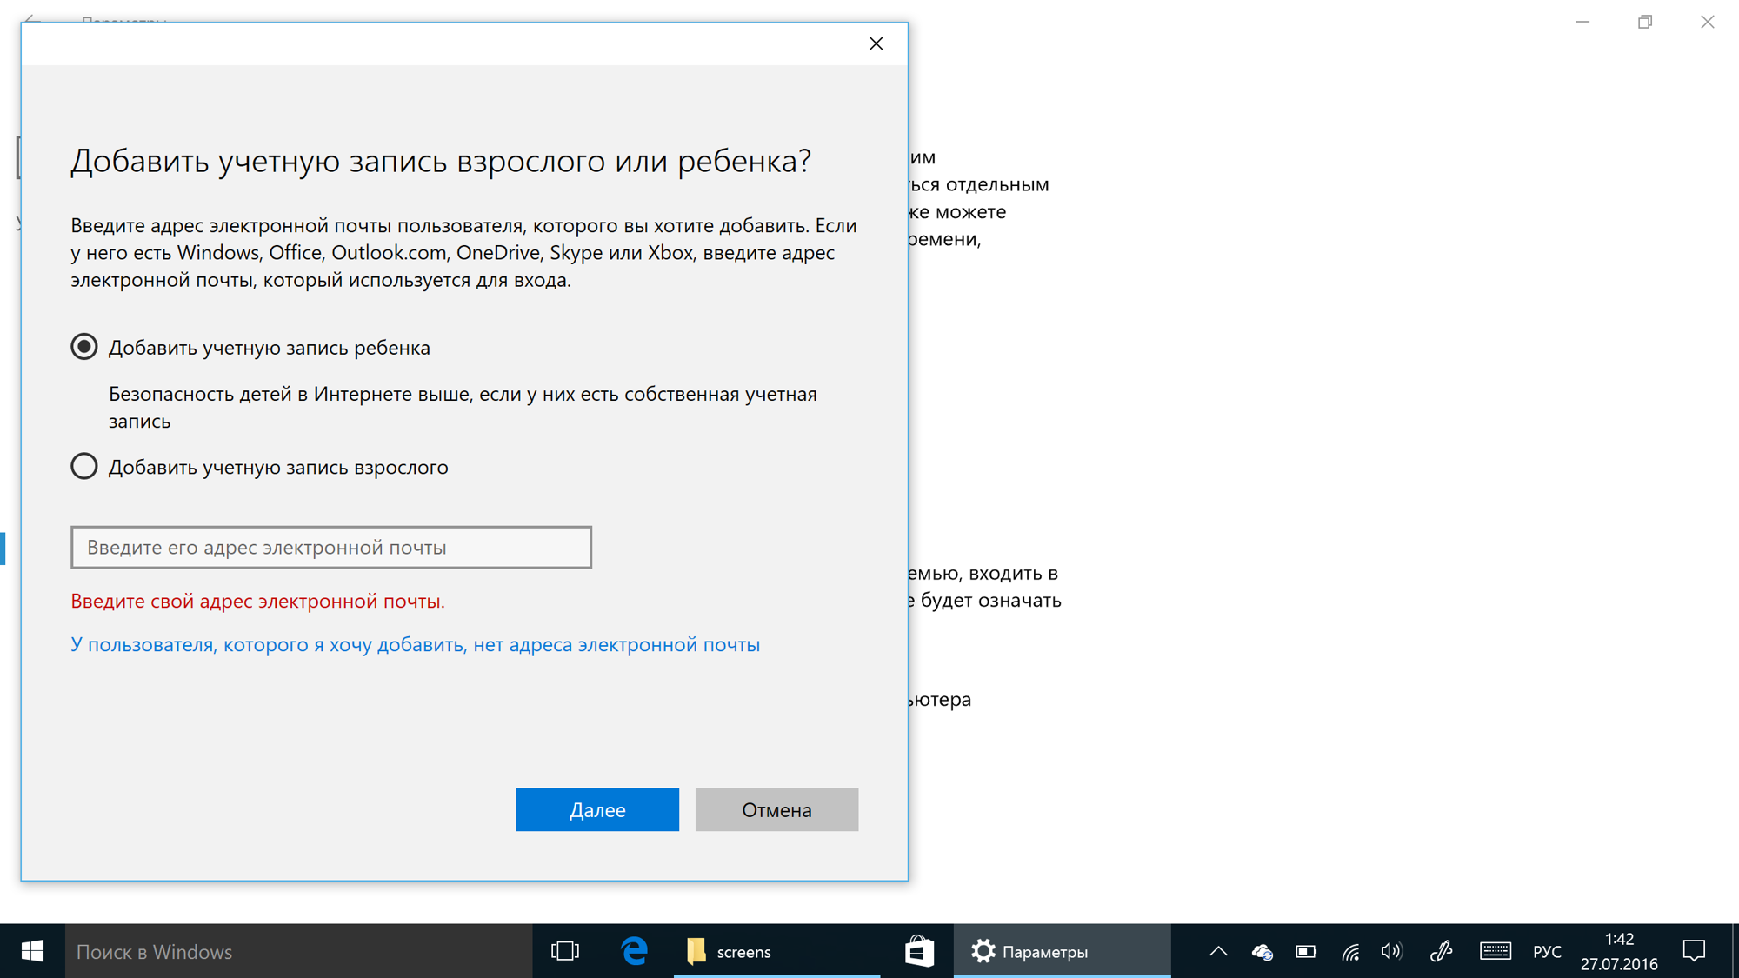Click the back arrow in Параметры window
1739x978 pixels.
click(x=32, y=17)
